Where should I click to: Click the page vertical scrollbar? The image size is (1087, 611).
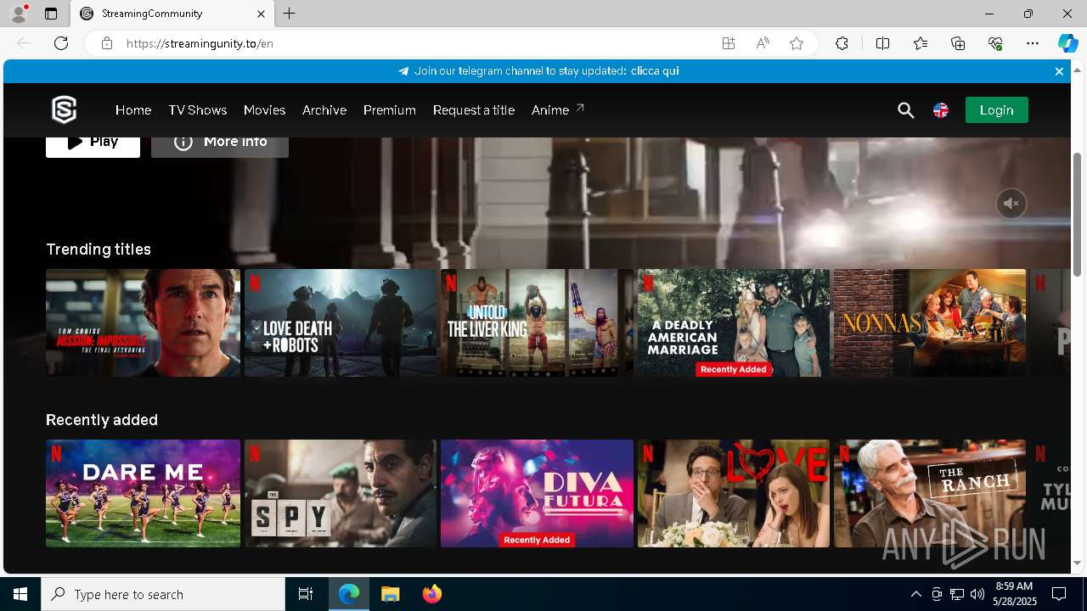(1078, 214)
